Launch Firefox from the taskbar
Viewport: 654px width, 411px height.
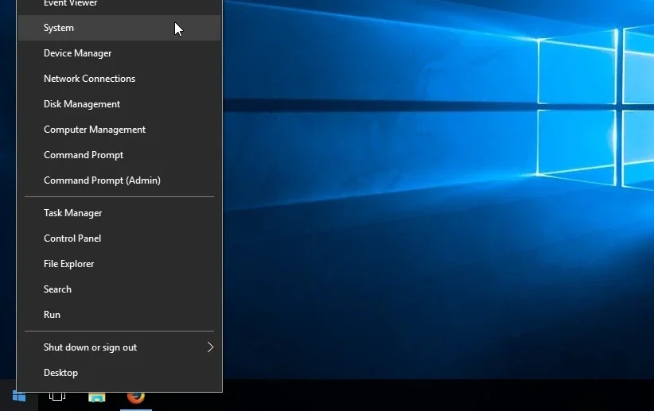coord(136,396)
